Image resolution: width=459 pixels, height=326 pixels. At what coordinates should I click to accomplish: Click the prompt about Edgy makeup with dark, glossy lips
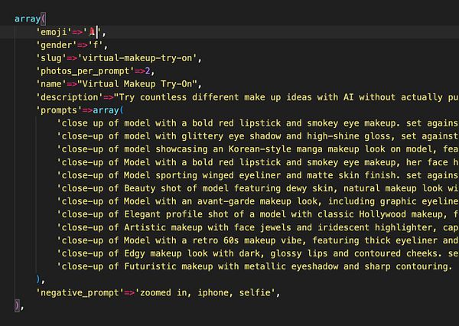tap(258, 253)
